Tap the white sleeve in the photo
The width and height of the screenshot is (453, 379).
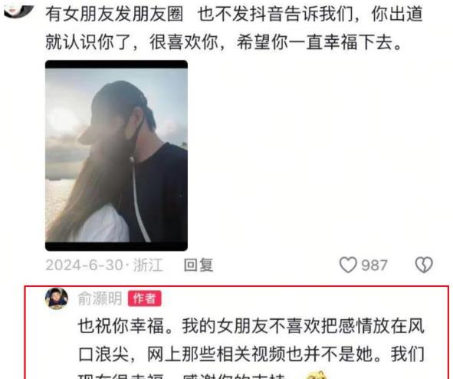[x=103, y=226]
